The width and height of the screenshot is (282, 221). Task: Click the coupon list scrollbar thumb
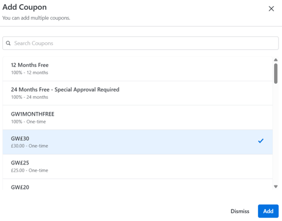point(276,73)
